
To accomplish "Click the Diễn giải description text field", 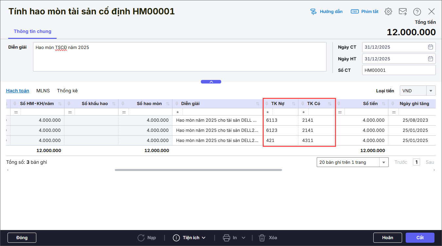I will [x=180, y=56].
